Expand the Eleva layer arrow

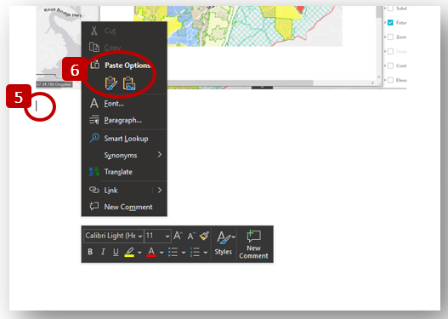click(385, 80)
